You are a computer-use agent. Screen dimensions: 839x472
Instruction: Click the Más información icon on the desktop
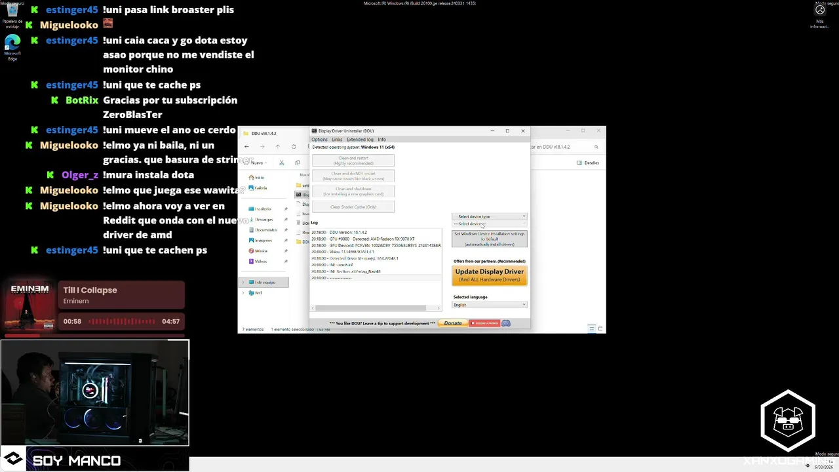coord(820,16)
